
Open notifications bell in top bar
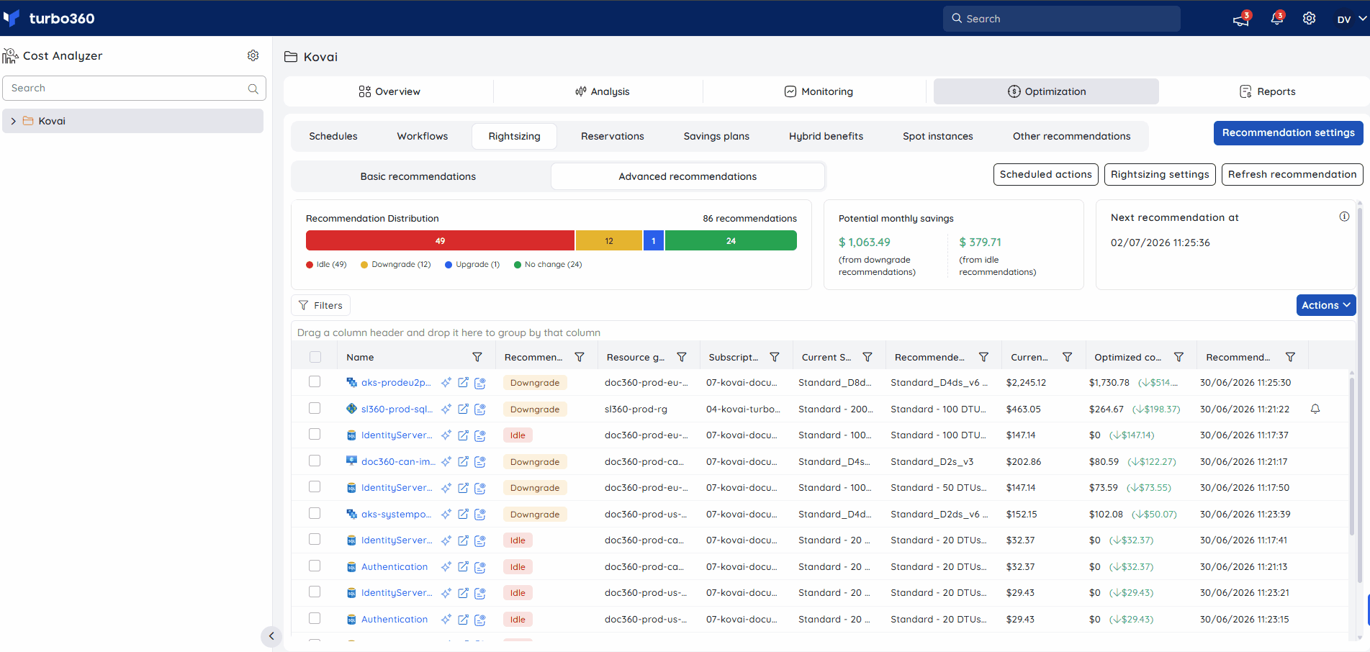click(1277, 19)
